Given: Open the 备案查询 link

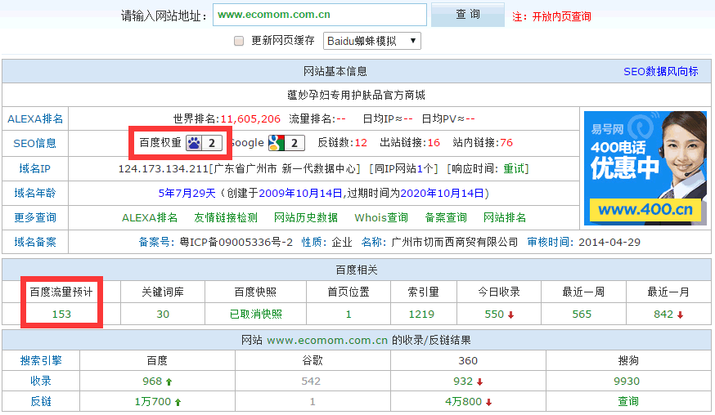Looking at the screenshot, I should 446,218.
